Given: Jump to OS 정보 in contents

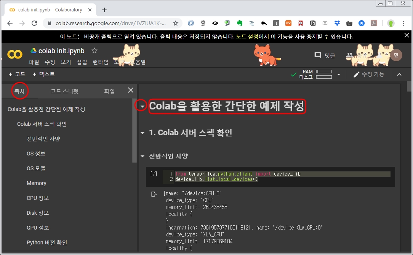Looking at the screenshot, I should pos(36,154).
